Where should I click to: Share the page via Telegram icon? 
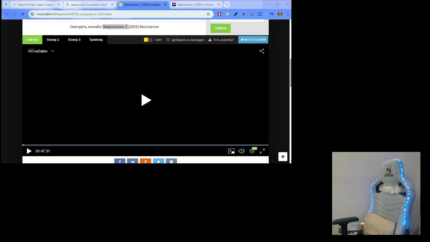coord(171,161)
